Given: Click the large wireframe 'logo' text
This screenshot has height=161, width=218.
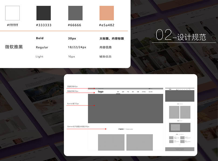Looking at the screenshot, I should [101, 91].
